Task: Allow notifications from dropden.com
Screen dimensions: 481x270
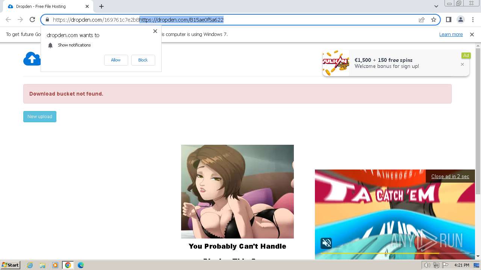Action: pyautogui.click(x=116, y=60)
